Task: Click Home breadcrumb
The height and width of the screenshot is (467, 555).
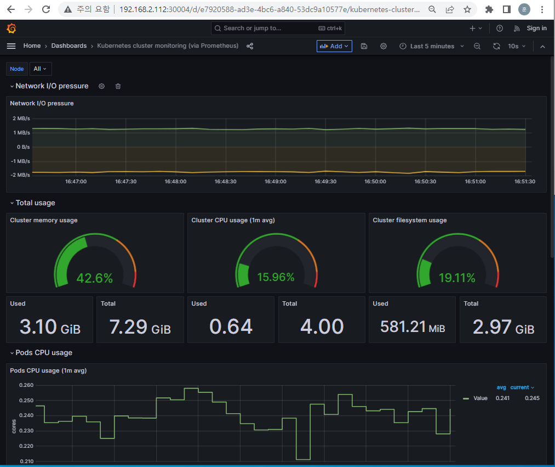Action: (x=32, y=46)
